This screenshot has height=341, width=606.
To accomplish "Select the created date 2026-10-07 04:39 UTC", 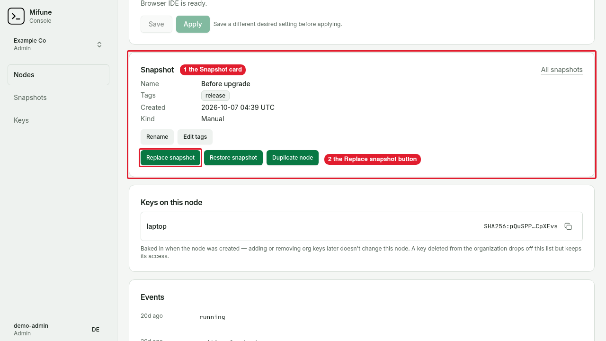I will [238, 108].
